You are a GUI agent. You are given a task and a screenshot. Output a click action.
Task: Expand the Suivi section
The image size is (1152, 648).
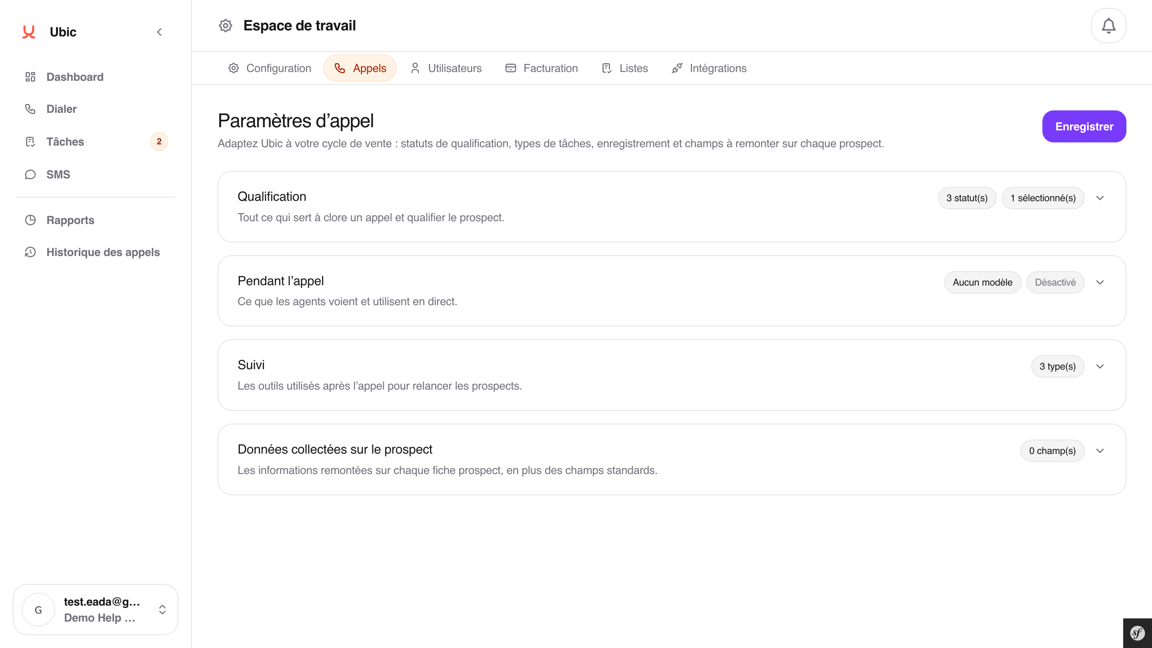[x=1100, y=366]
